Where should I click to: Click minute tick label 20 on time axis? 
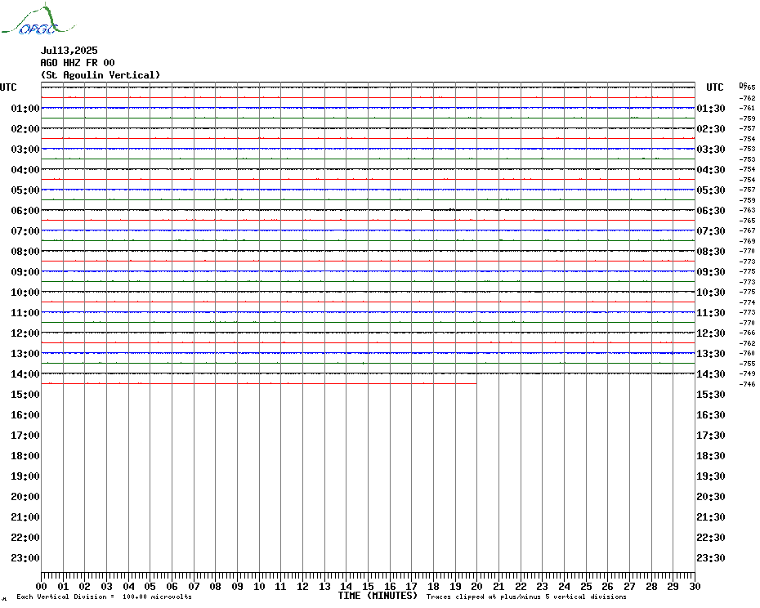(x=477, y=586)
